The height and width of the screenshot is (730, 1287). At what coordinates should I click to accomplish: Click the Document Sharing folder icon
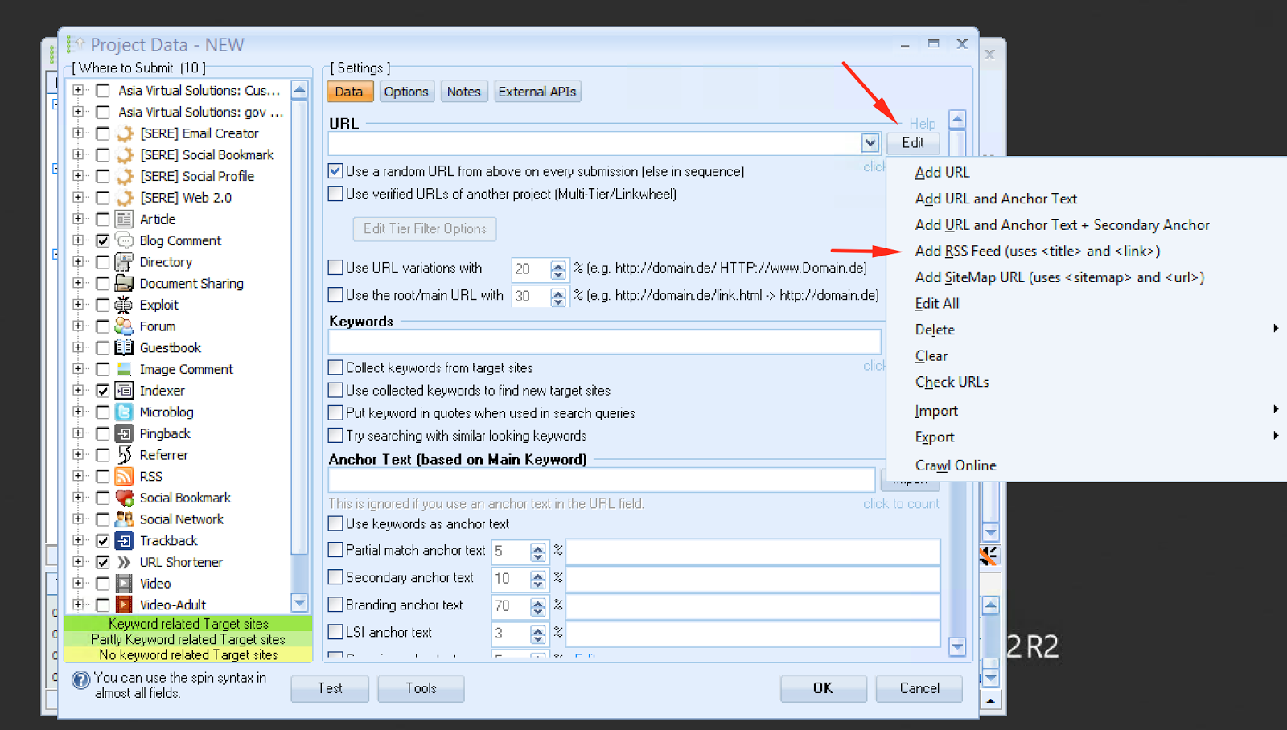(124, 283)
